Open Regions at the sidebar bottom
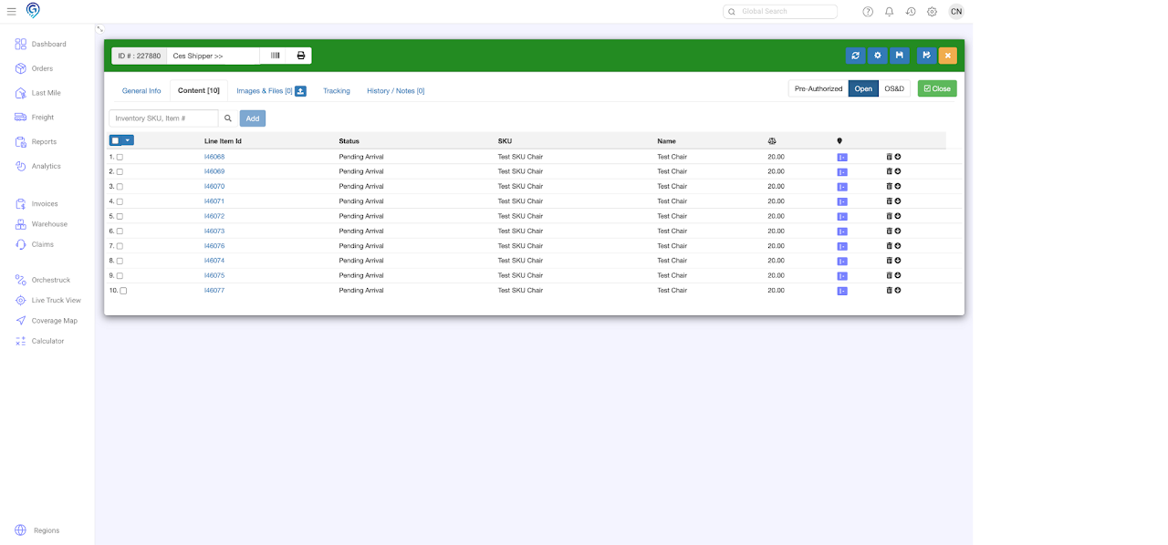Screen dimensions: 1168x545 click(46, 530)
